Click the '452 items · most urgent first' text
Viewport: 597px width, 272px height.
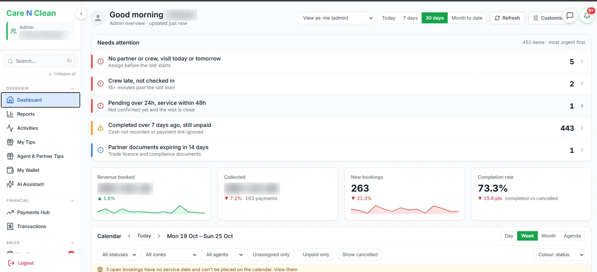click(x=554, y=43)
